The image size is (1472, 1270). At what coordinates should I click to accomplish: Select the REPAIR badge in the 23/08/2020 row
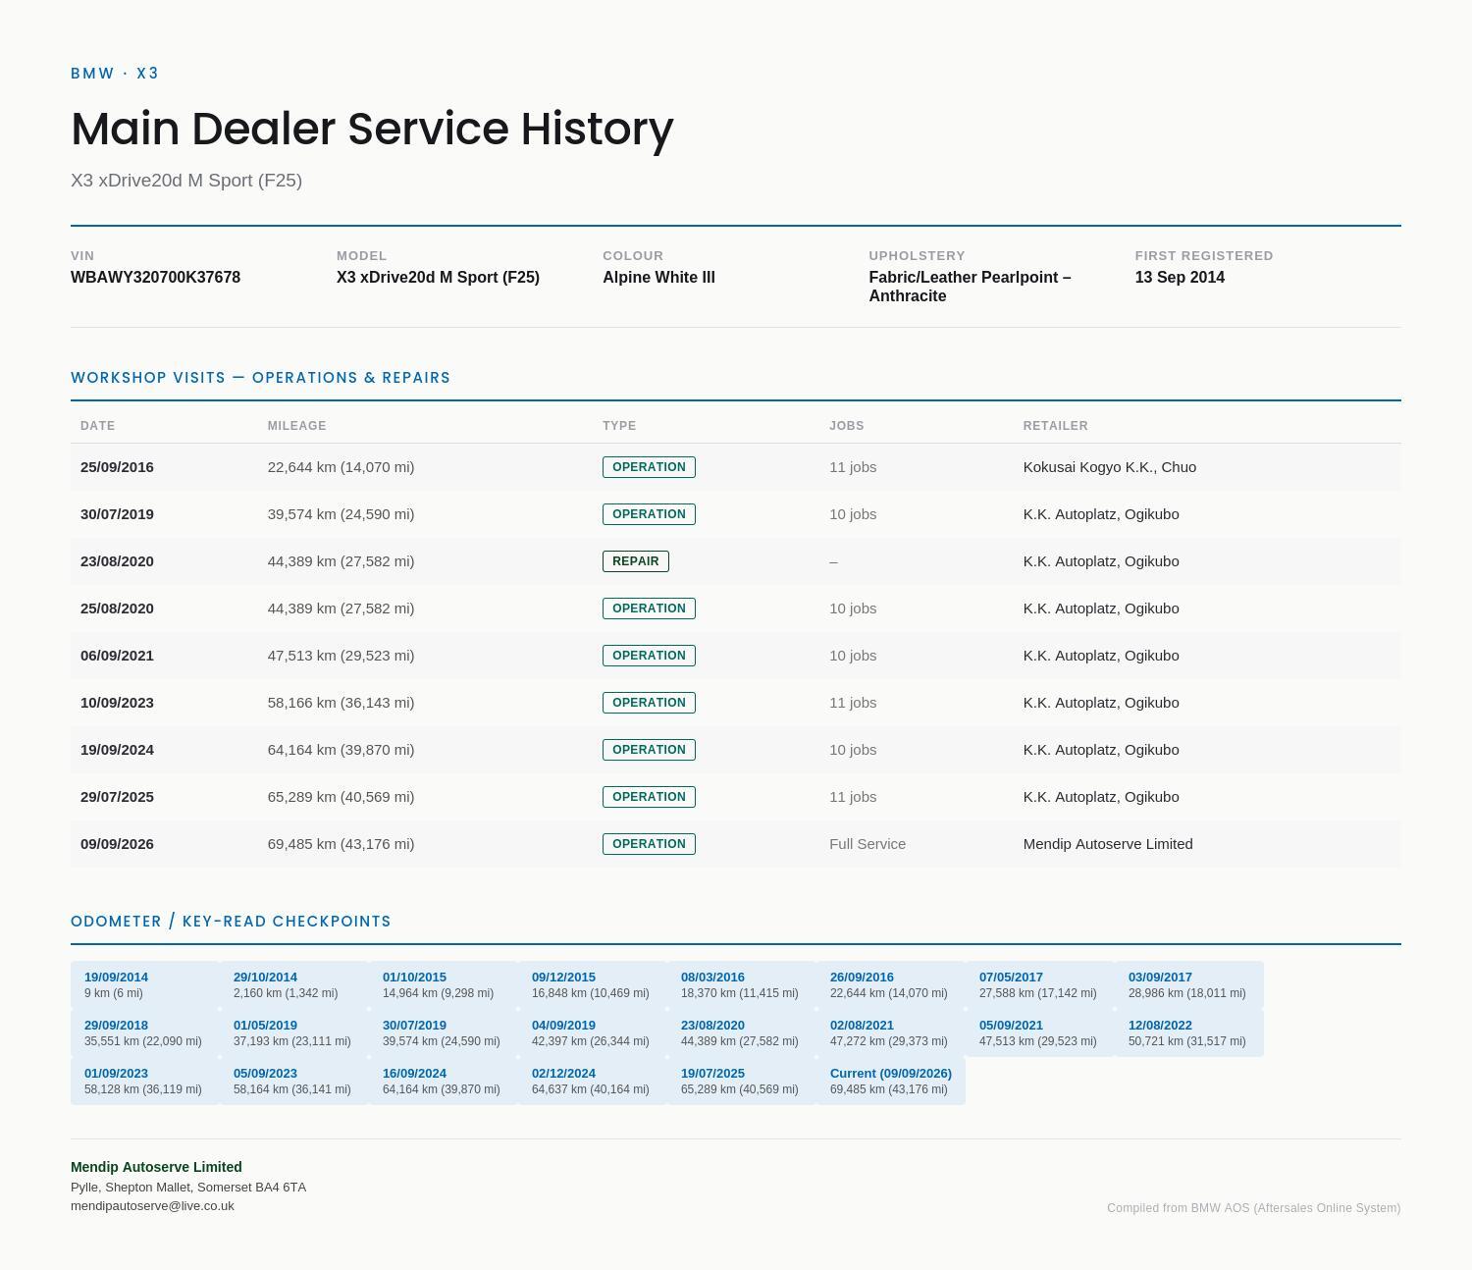pos(635,561)
